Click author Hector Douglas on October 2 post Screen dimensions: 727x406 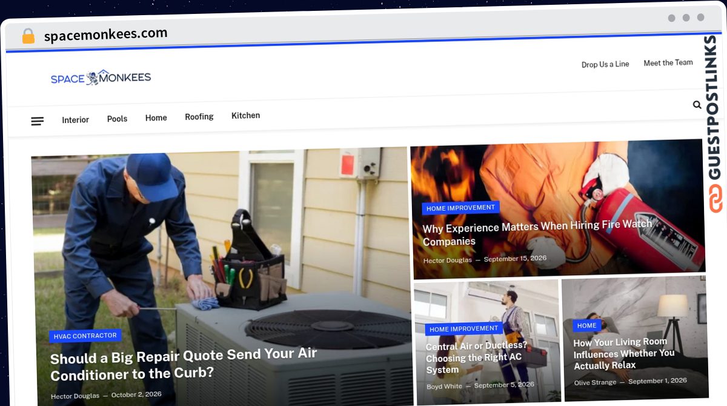point(75,396)
